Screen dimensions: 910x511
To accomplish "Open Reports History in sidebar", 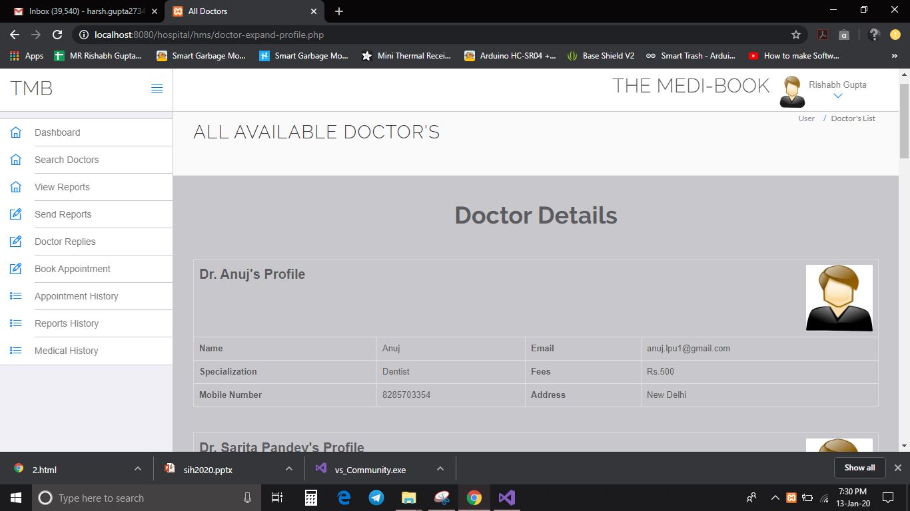I will pyautogui.click(x=67, y=323).
